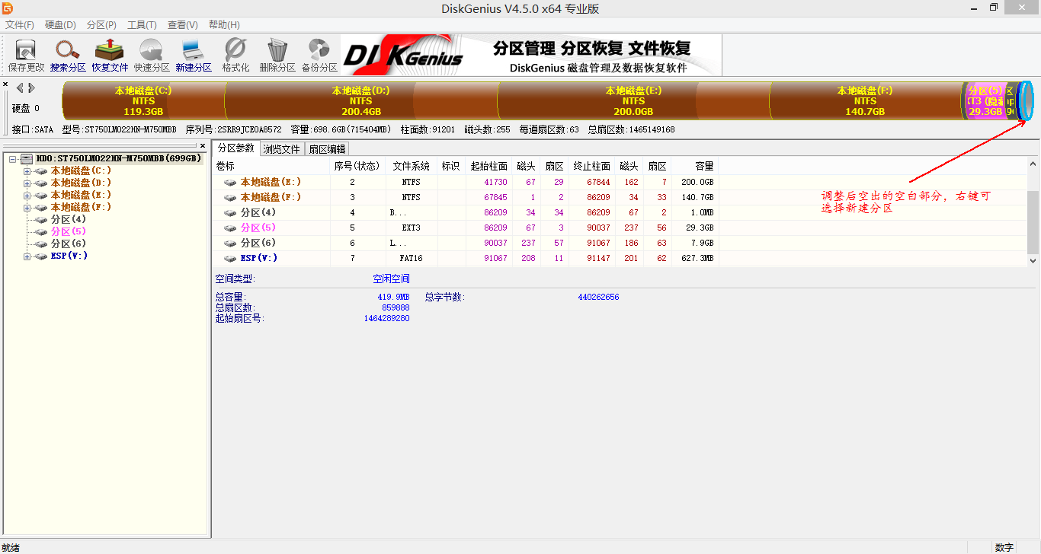Collapse the HD0 disk tree node
Screen dimensions: 1041x554
coord(13,158)
